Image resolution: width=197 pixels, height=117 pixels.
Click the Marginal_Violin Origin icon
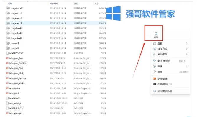coord(7,83)
